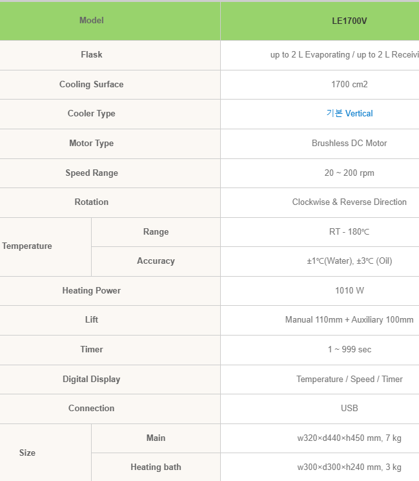The image size is (419, 481).
Task: Select the 1010 W heating power value
Action: [349, 291]
